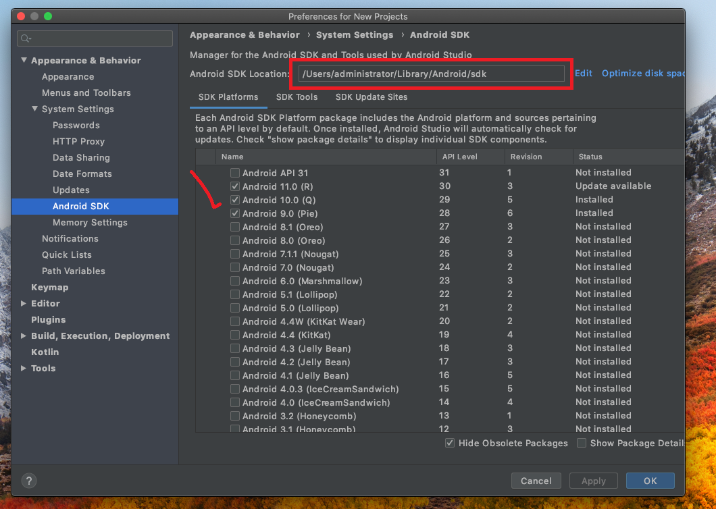716x509 pixels.
Task: Check the Android API 31 checkbox
Action: tap(234, 173)
